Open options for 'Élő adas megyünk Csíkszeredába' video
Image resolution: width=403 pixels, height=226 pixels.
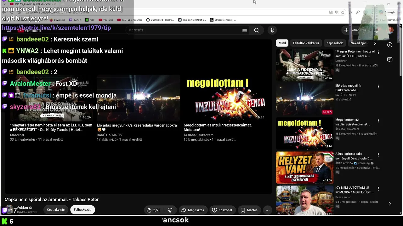tap(378, 86)
